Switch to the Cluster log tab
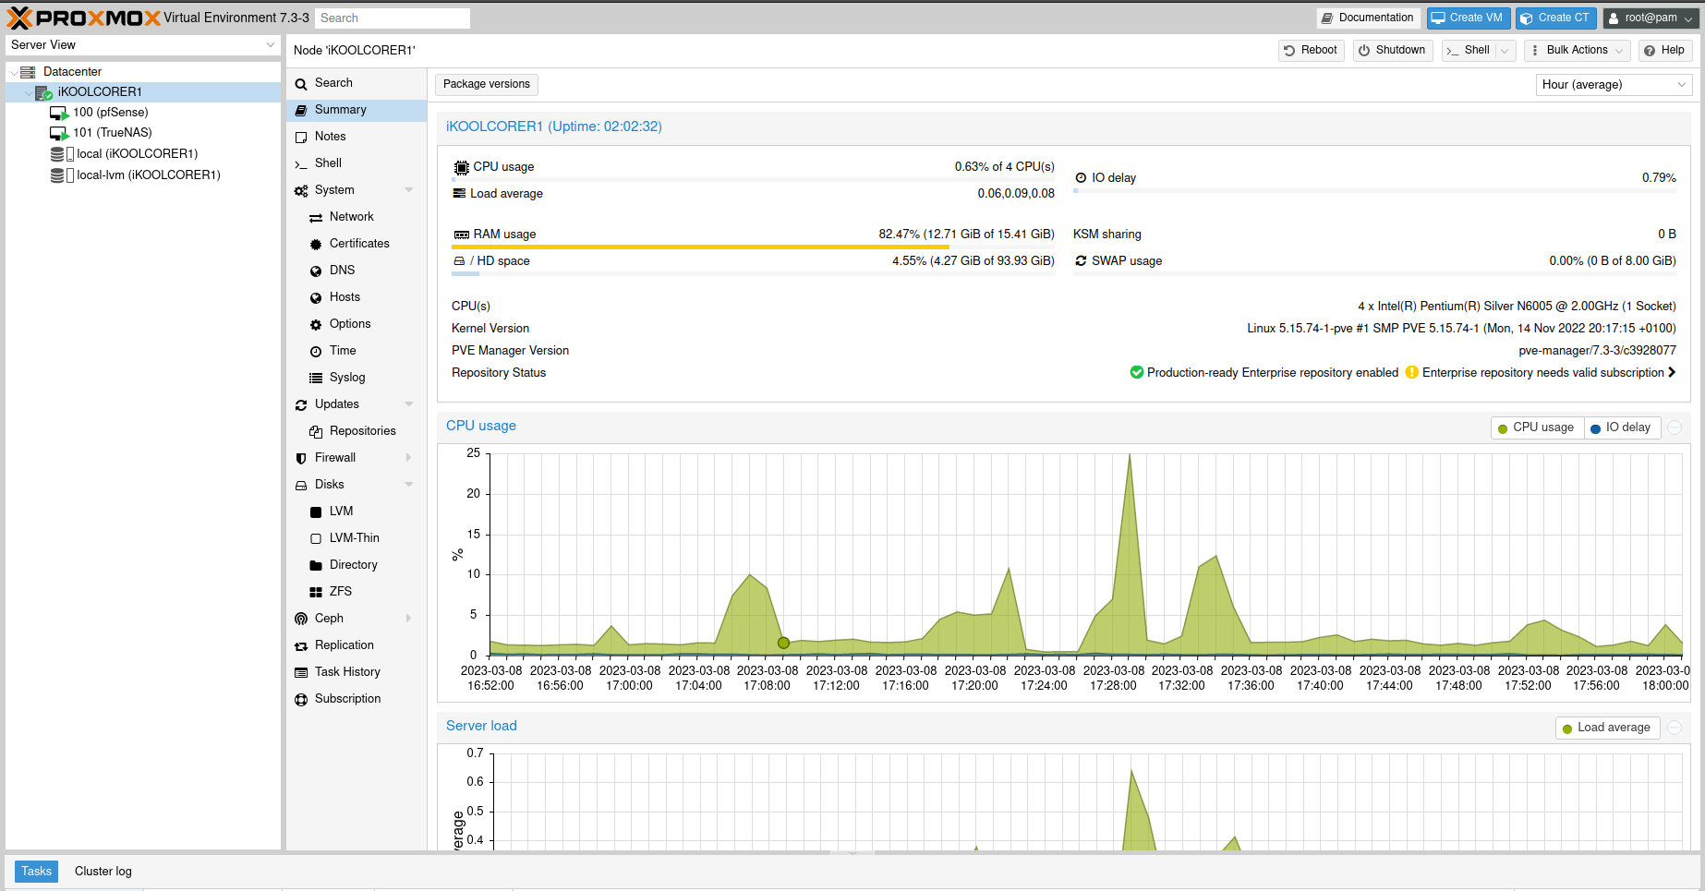The image size is (1705, 891). [103, 872]
